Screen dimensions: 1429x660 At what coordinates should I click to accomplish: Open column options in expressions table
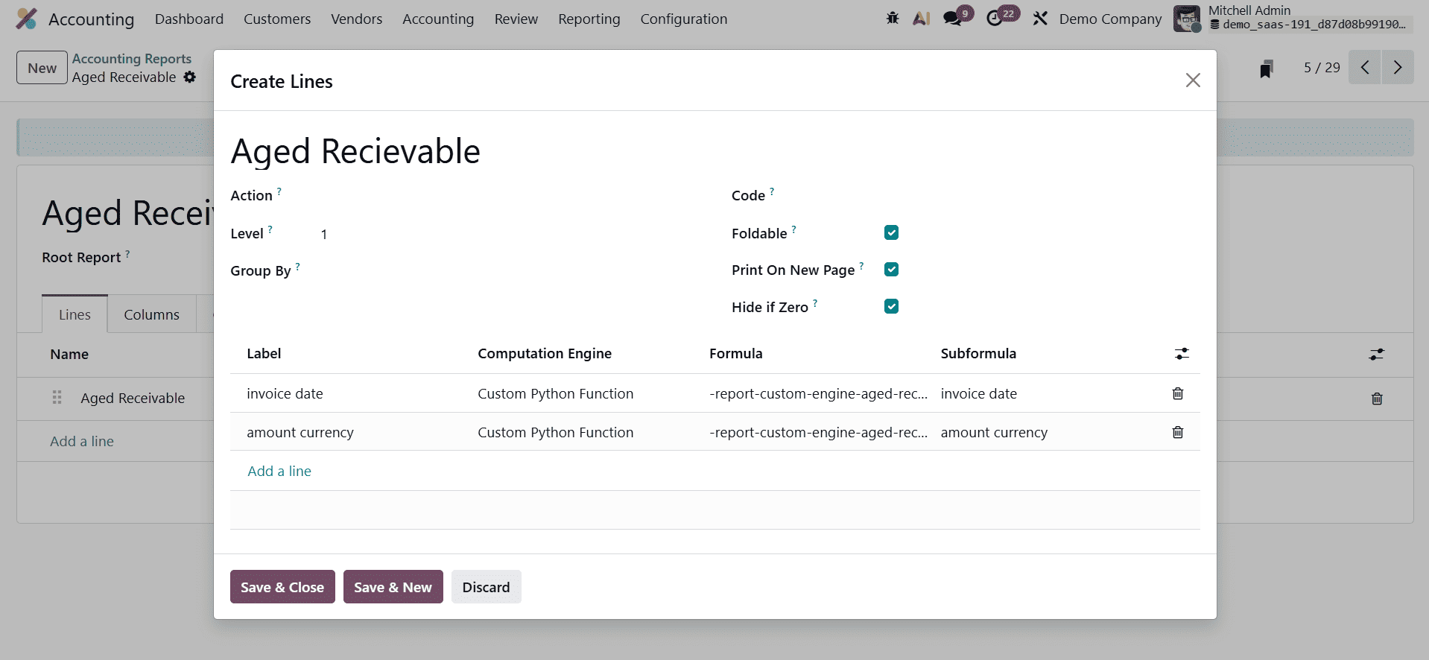[1182, 354]
